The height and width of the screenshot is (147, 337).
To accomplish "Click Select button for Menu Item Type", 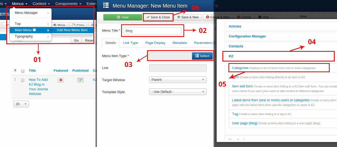I will (203, 56).
